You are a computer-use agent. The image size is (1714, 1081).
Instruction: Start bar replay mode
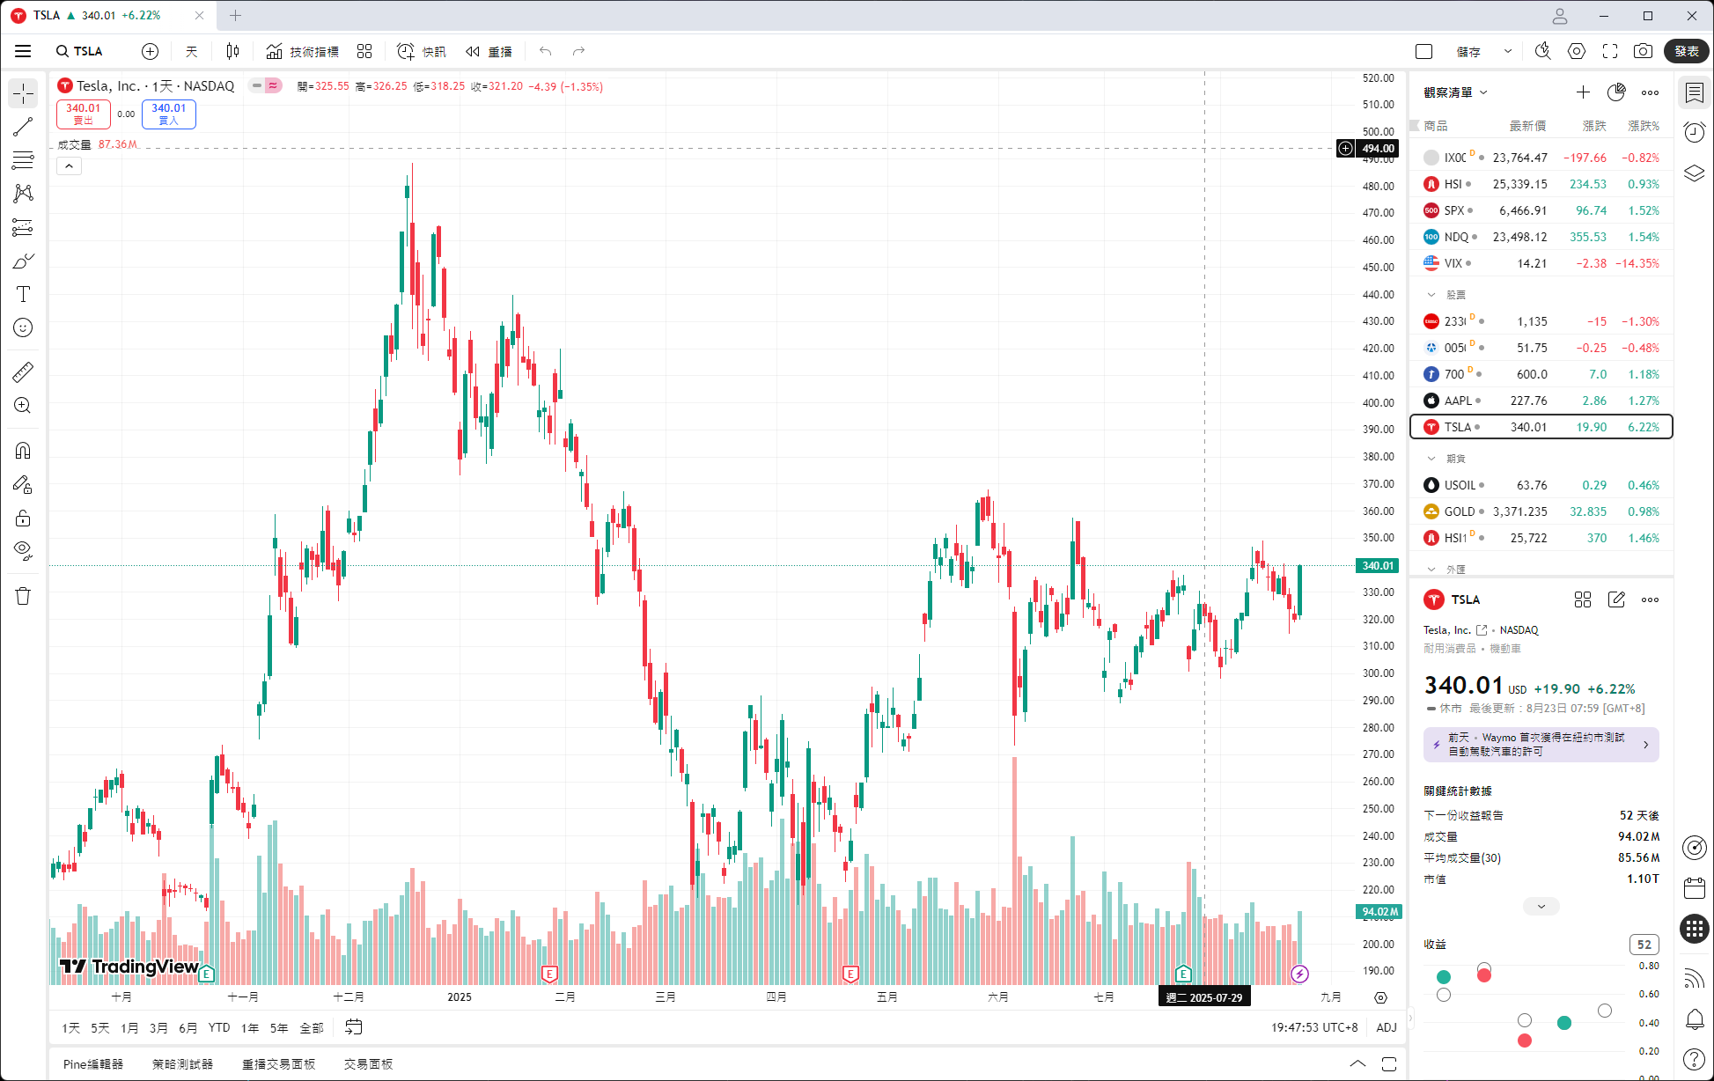(x=489, y=51)
